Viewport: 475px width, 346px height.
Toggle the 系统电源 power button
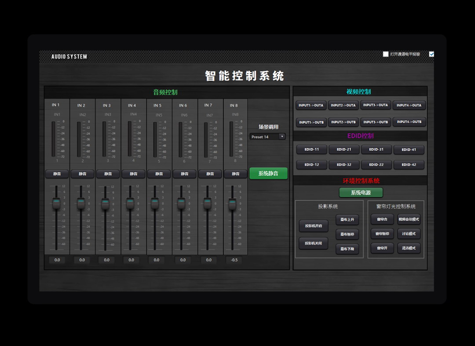[361, 192]
